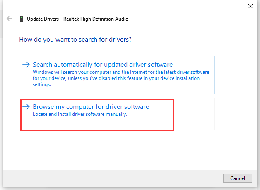
Task: Click the 'Windows will search your computer' description
Action: [121, 78]
